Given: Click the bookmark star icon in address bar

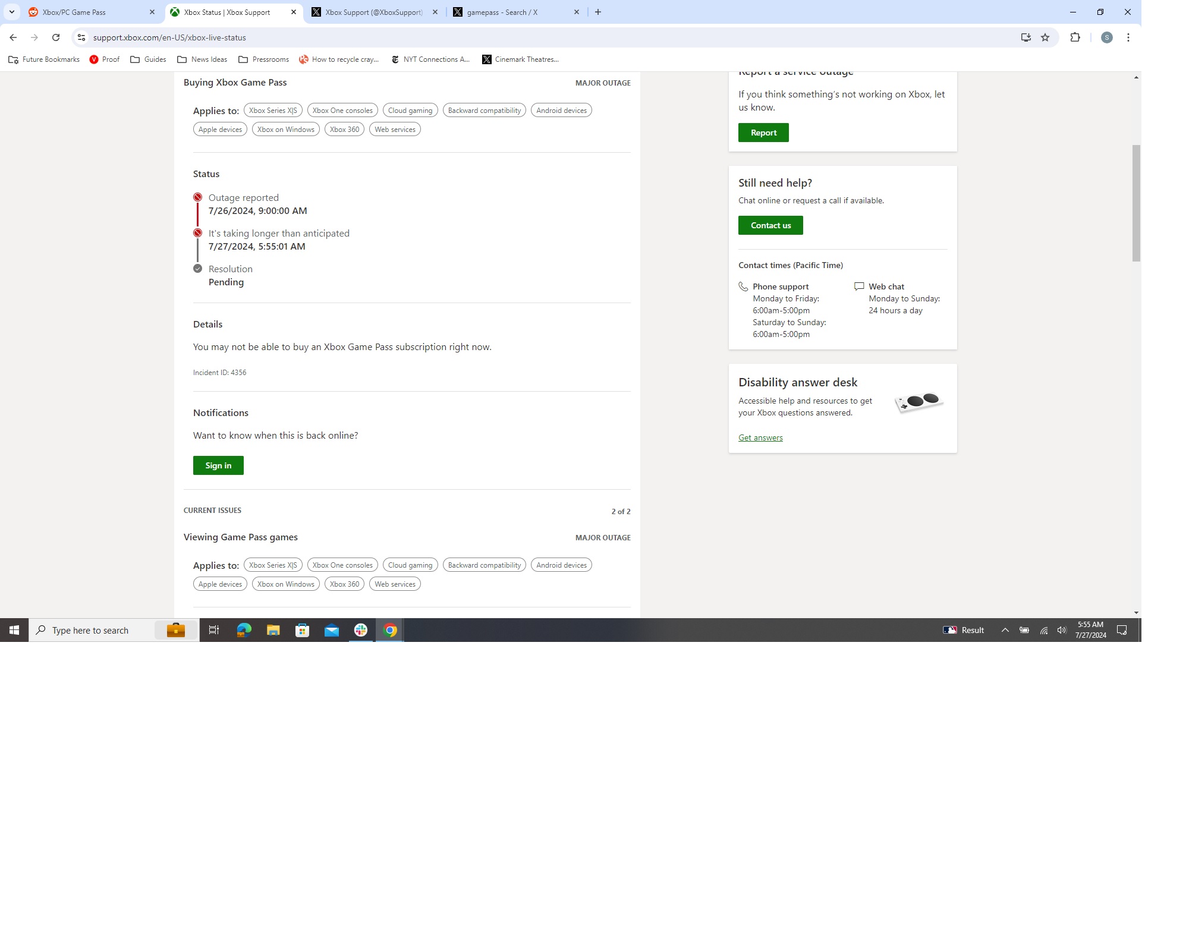Looking at the screenshot, I should [1046, 37].
